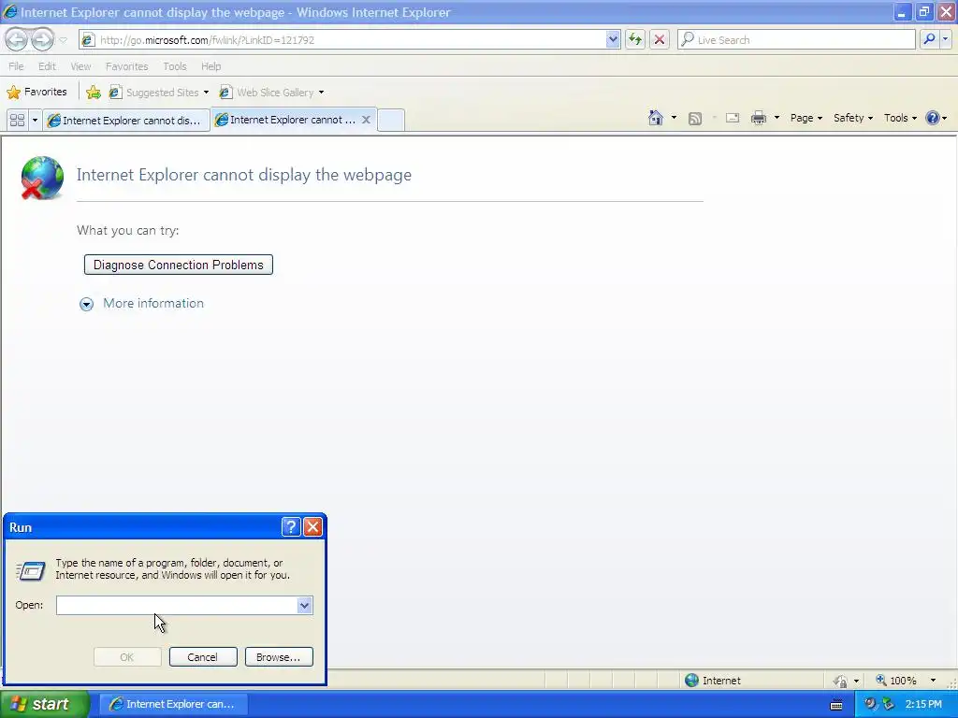Click the Refresh page icon
This screenshot has height=718, width=958.
(635, 39)
